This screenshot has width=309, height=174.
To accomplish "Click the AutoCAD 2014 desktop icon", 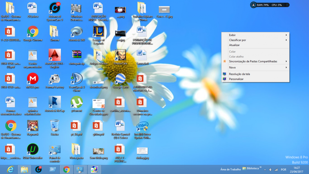I will 55,56.
